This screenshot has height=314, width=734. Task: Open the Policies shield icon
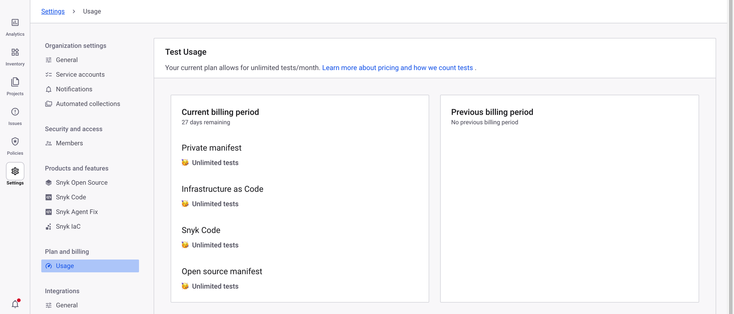tap(15, 141)
